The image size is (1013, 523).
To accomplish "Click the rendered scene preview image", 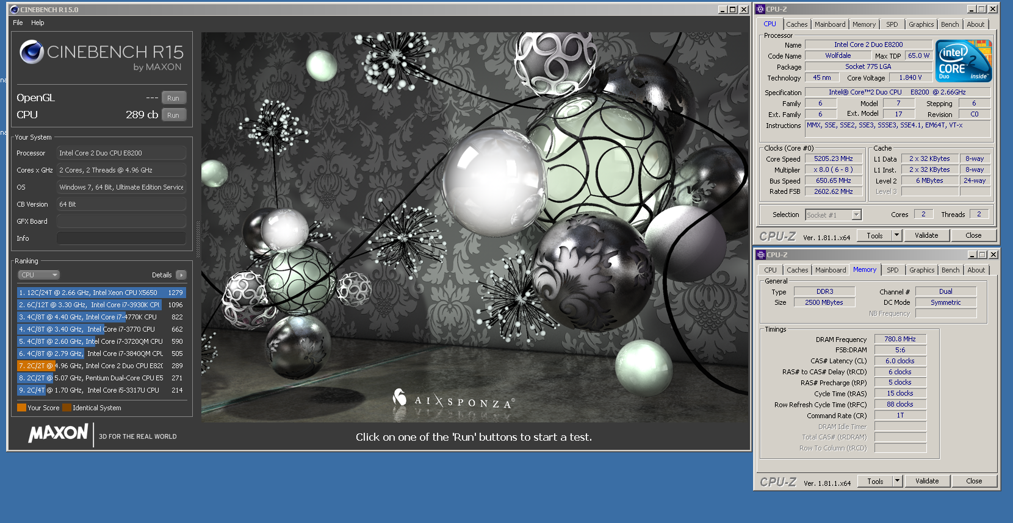I will tap(475, 227).
